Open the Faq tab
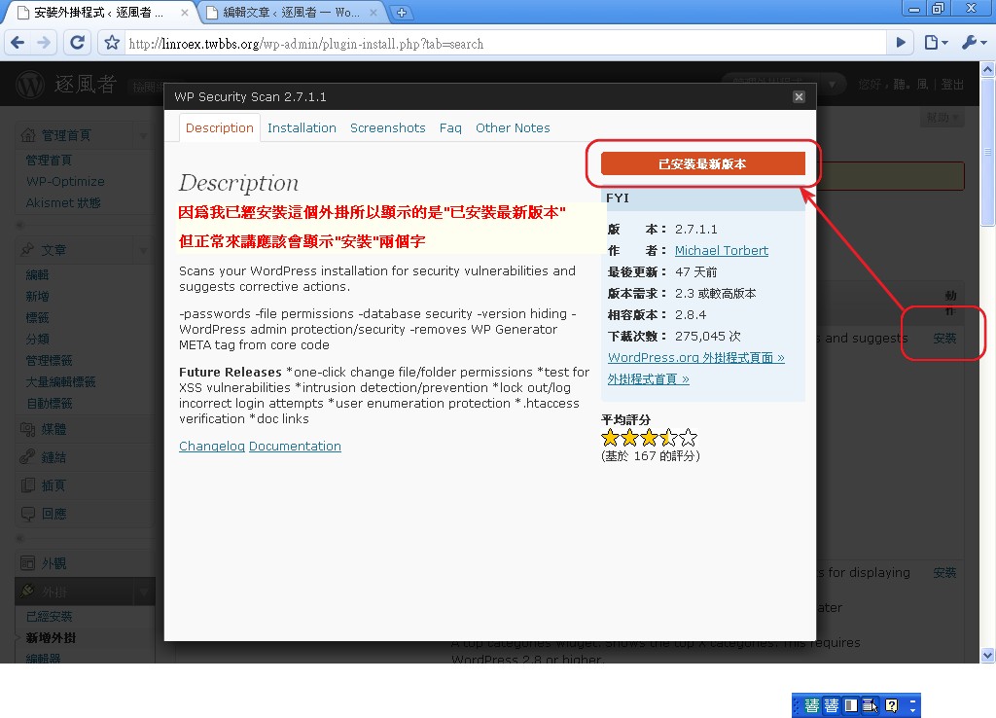Viewport: 996px width, 718px height. pyautogui.click(x=450, y=127)
